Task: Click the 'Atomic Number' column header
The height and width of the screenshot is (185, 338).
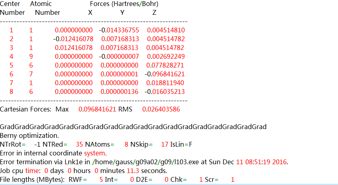Action: tap(45, 8)
